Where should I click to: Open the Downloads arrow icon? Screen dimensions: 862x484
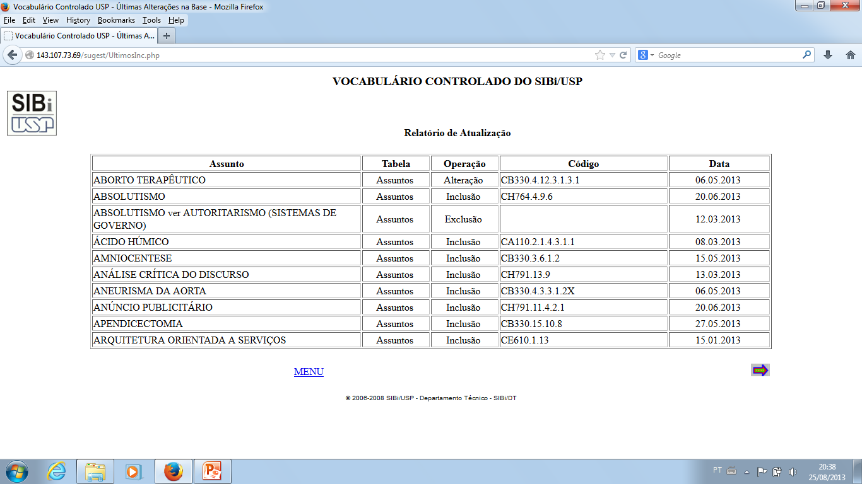coord(828,55)
